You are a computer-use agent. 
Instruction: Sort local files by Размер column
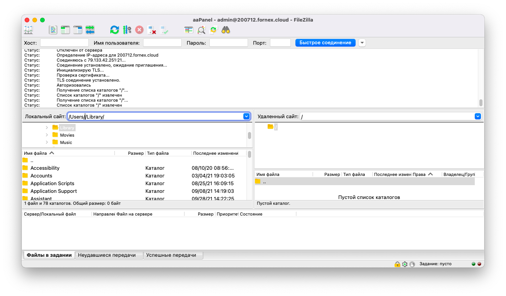click(130, 153)
